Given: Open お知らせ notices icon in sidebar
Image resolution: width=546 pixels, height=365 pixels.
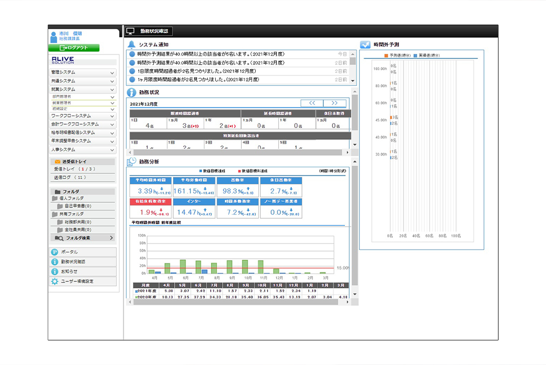Looking at the screenshot, I should click(x=54, y=272).
